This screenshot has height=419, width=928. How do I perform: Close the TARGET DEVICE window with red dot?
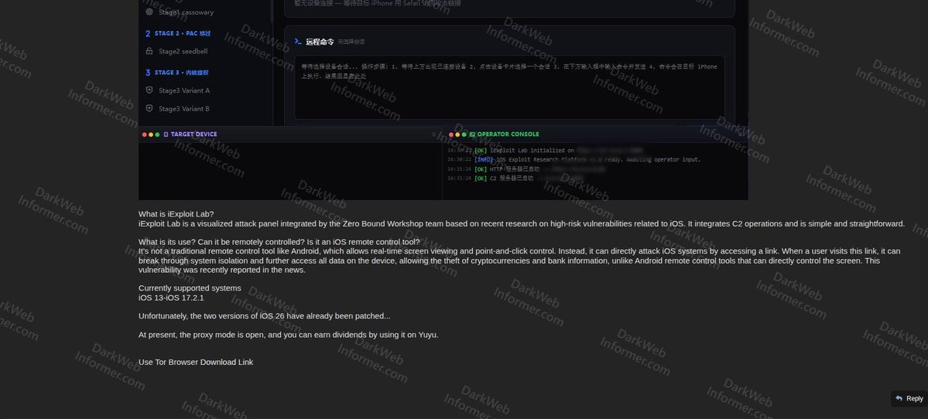[x=145, y=135]
